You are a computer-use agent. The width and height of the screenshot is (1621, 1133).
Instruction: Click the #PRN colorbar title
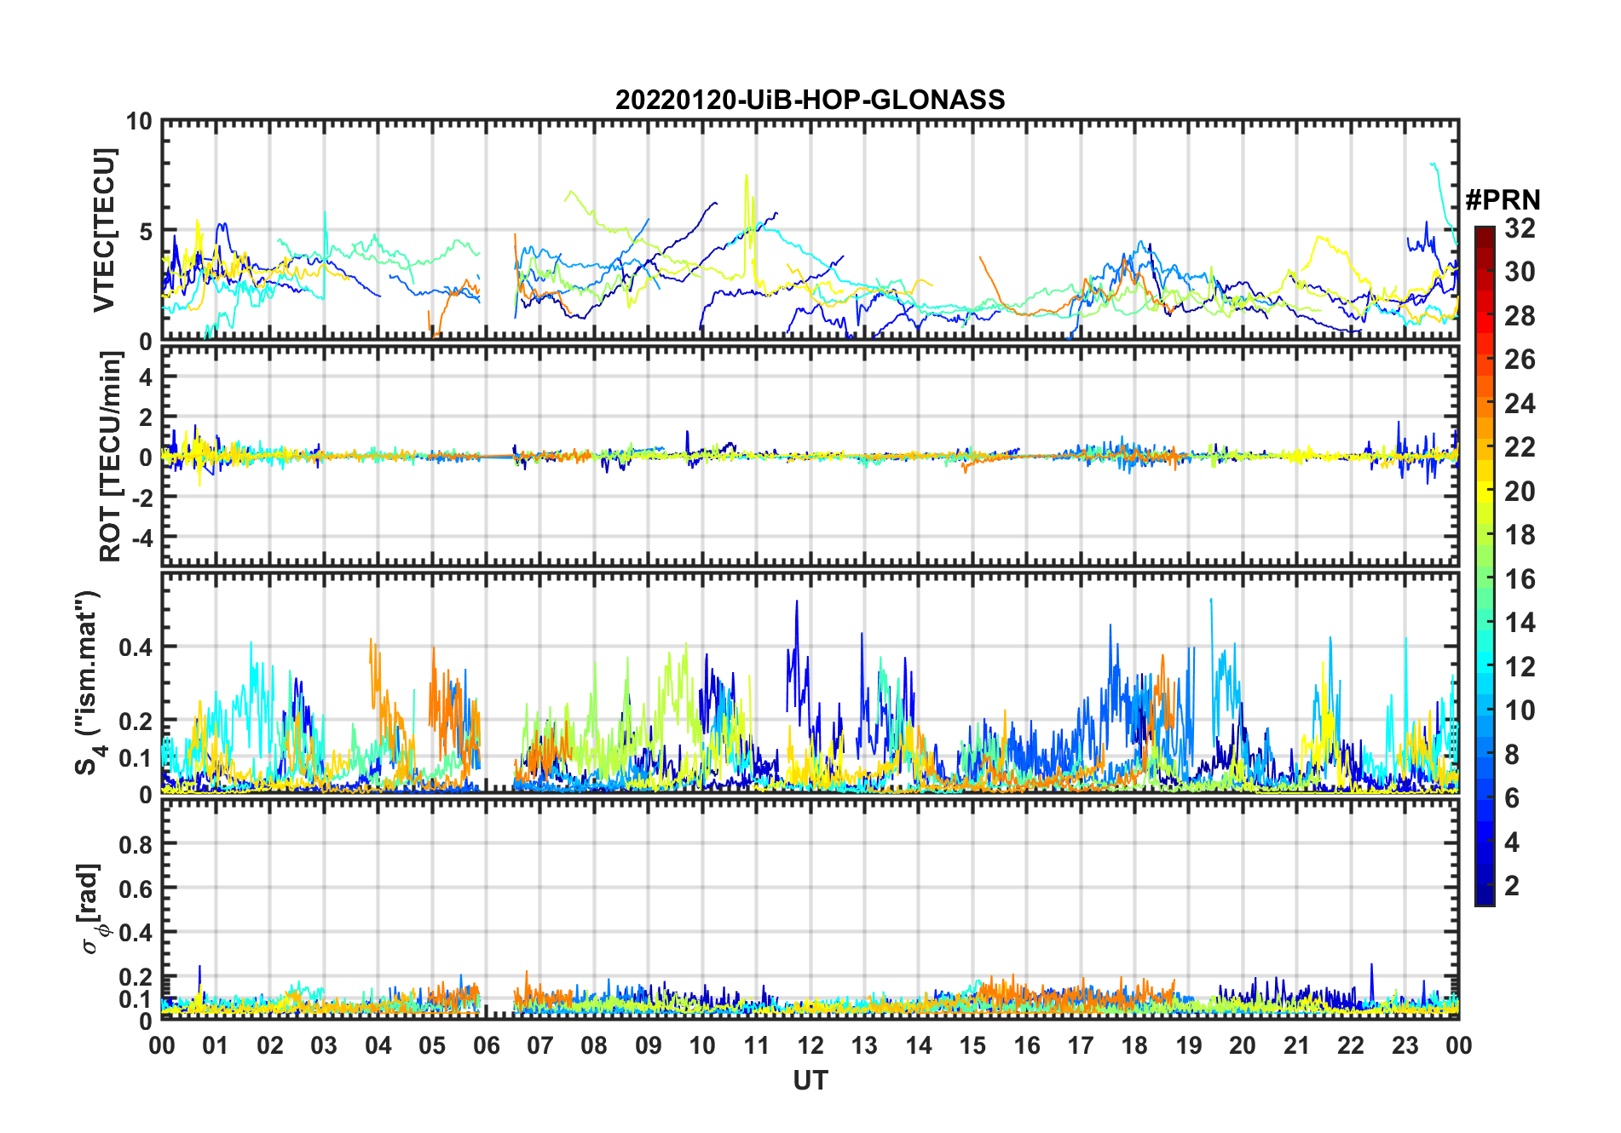[x=1503, y=200]
